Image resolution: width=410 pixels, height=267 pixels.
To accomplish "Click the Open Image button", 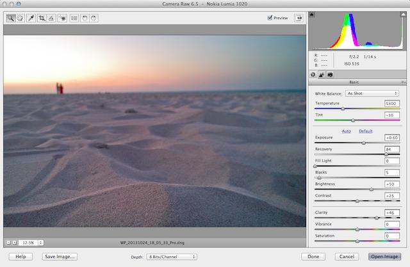I will tap(384, 257).
